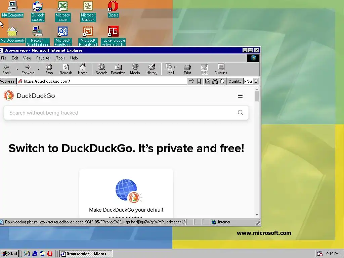Image resolution: width=344 pixels, height=258 pixels.
Task: Open the Search explorer bar
Action: 101,69
